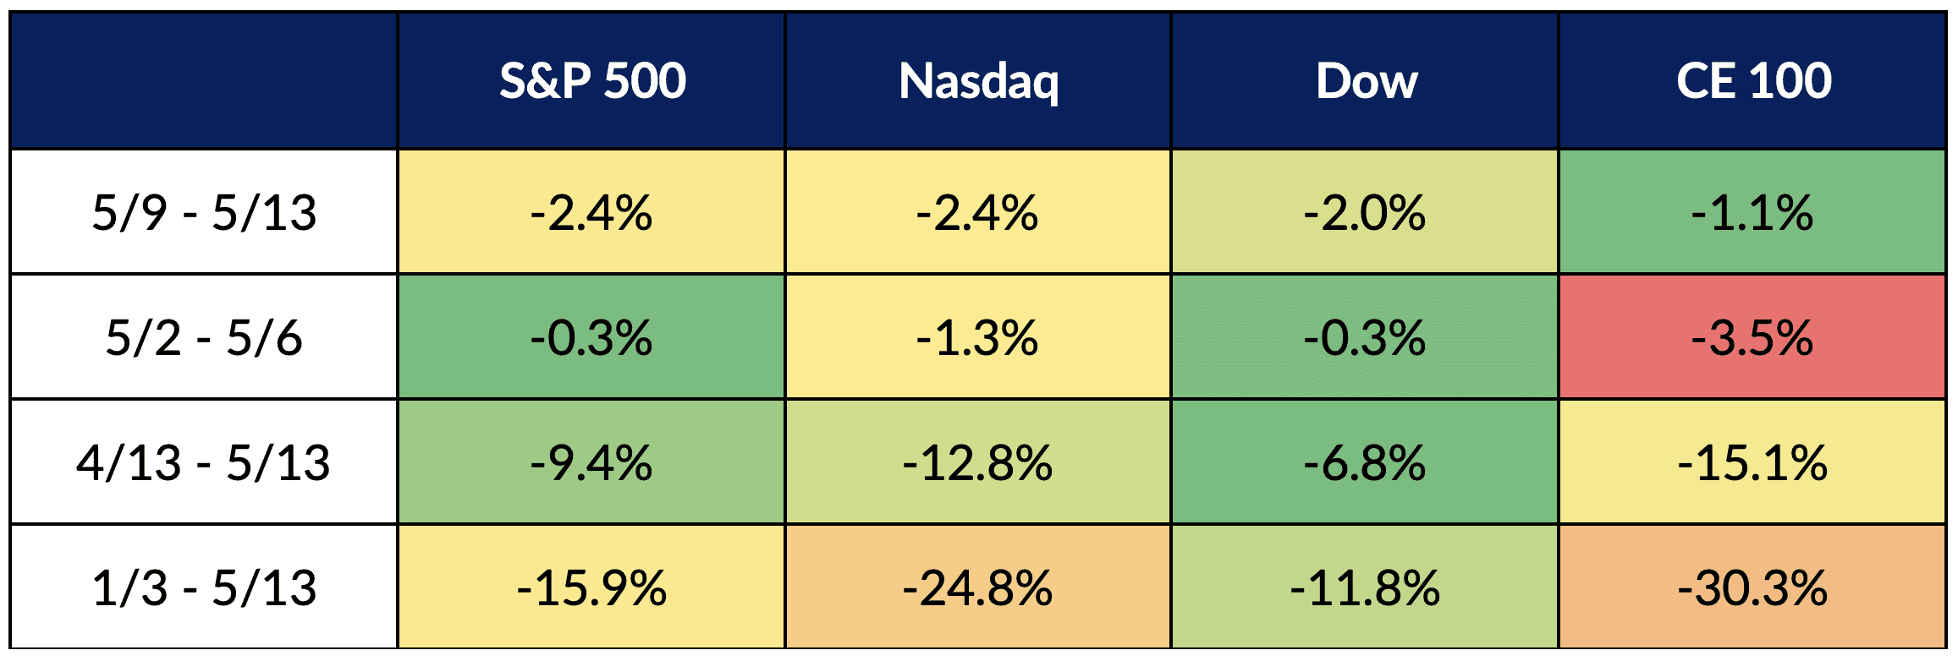Select the -11.8% Dow cell
Image resolution: width=1958 pixels, height=661 pixels.
[x=1365, y=587]
